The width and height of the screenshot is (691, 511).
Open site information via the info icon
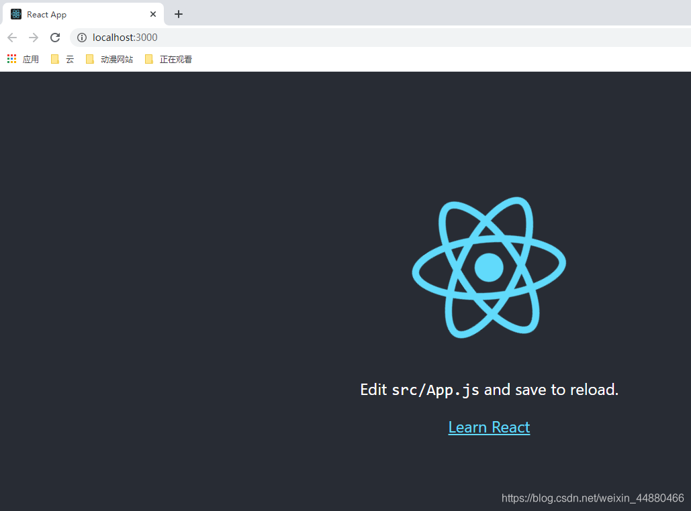click(81, 38)
